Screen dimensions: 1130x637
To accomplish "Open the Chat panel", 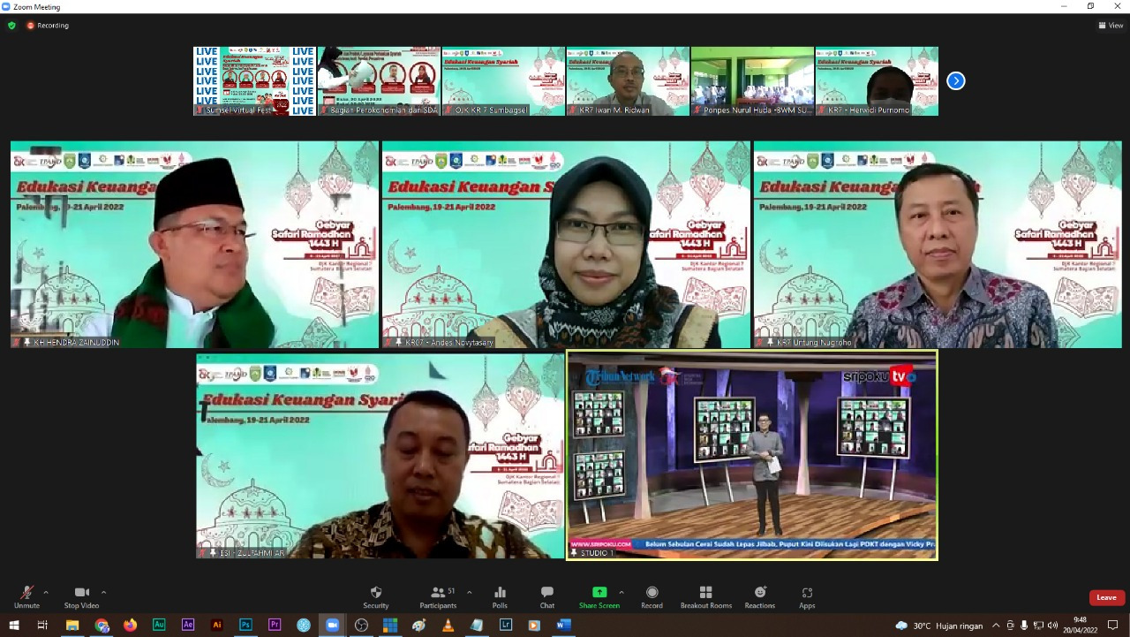I will 546,596.
